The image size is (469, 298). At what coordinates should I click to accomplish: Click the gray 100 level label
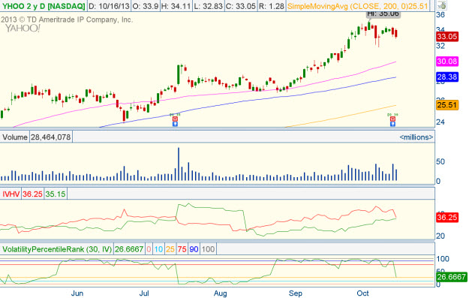[x=208, y=249]
